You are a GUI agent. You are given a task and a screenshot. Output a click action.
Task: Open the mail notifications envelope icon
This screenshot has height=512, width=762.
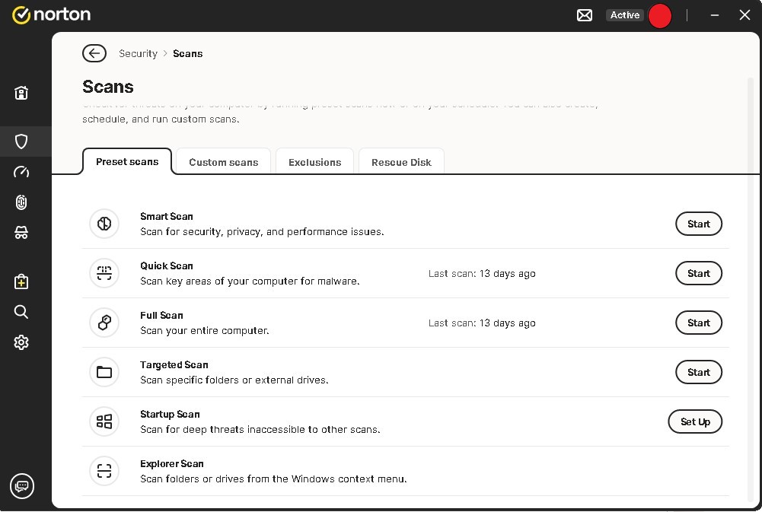point(584,15)
